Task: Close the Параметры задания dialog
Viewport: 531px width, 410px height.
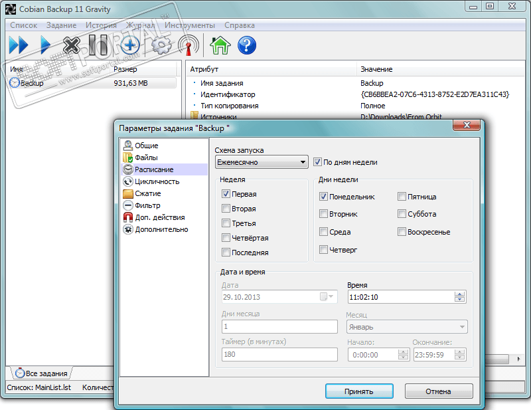Action: (467, 125)
